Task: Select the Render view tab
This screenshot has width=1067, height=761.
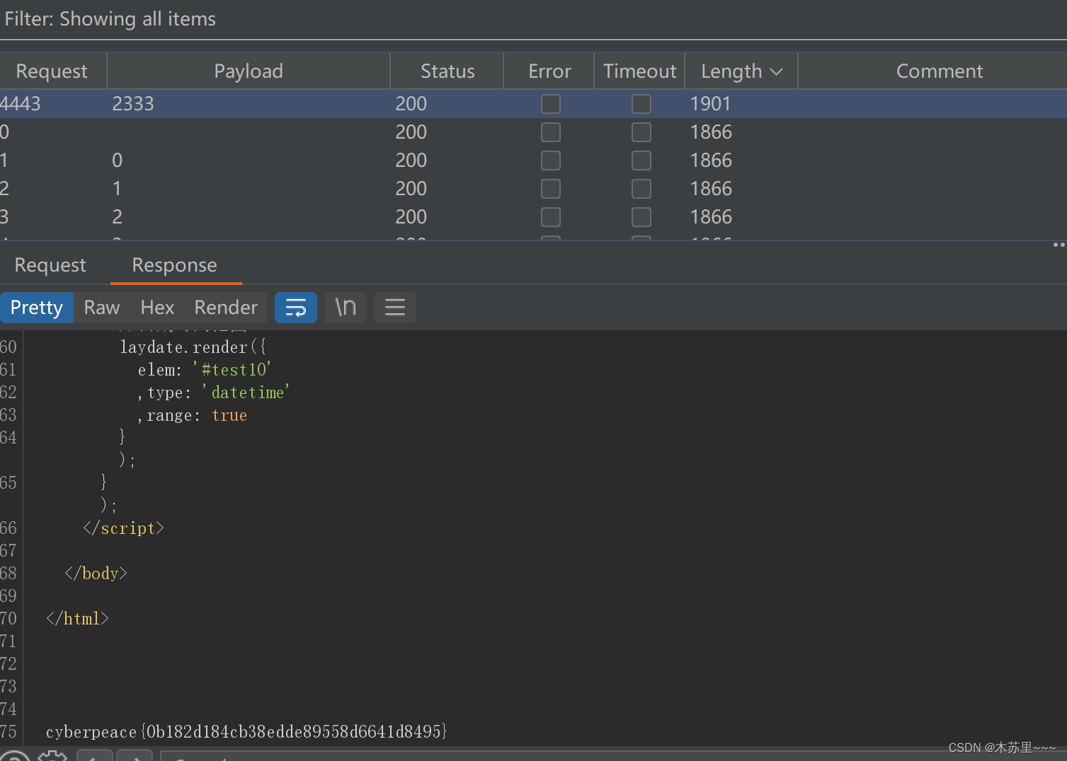Action: click(226, 308)
